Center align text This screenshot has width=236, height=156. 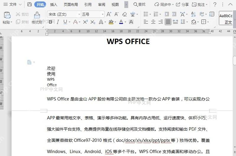(153, 22)
